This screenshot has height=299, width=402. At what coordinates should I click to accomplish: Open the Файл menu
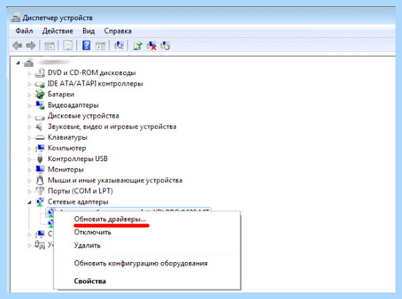coord(24,31)
